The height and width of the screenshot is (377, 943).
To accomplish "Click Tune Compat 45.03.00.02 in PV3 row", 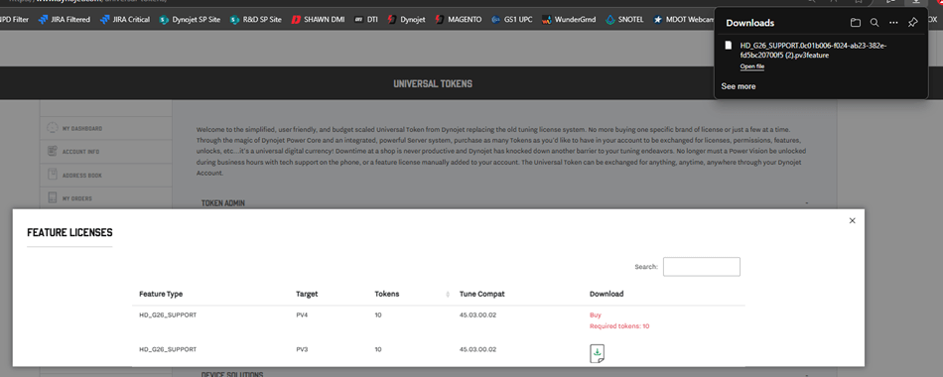I will (x=478, y=349).
